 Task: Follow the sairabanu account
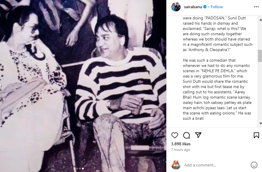tap(217, 7)
